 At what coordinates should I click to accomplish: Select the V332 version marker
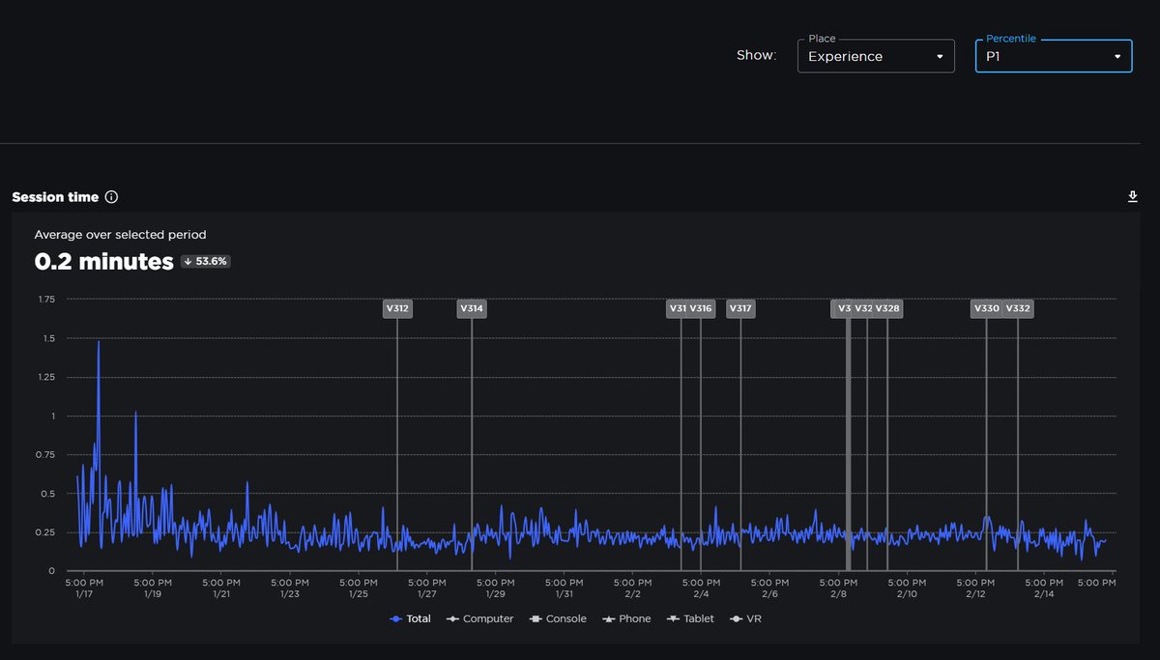(1018, 309)
